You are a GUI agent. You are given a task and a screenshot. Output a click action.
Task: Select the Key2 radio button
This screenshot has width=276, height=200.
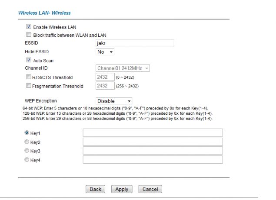[27, 142]
